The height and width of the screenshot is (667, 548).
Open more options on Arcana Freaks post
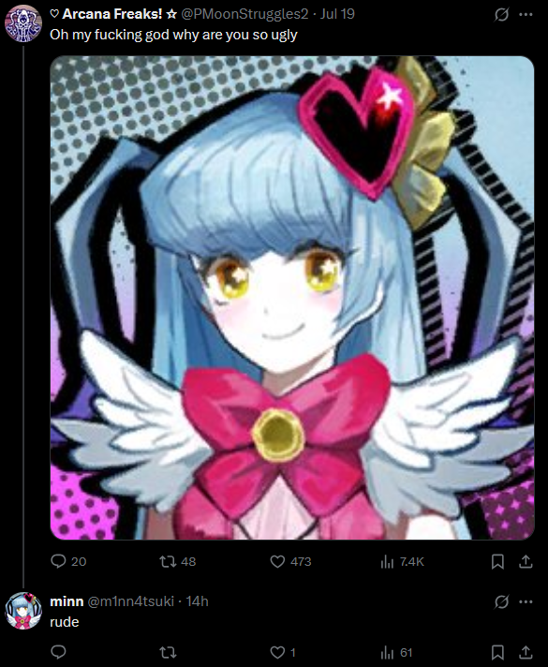tap(526, 14)
